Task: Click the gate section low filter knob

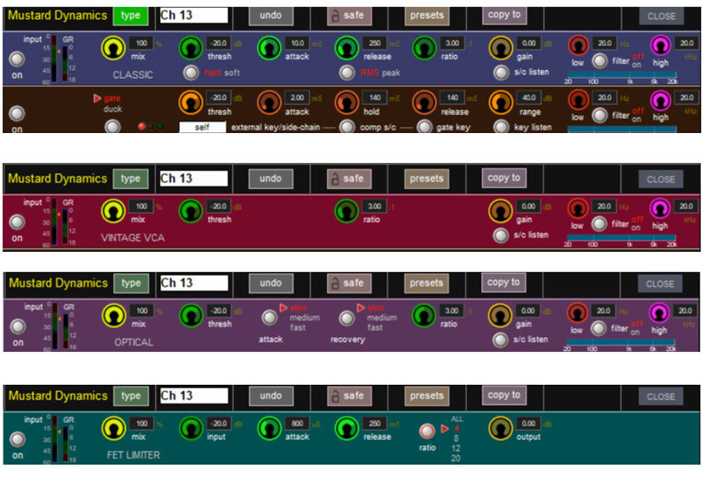Action: tap(579, 100)
